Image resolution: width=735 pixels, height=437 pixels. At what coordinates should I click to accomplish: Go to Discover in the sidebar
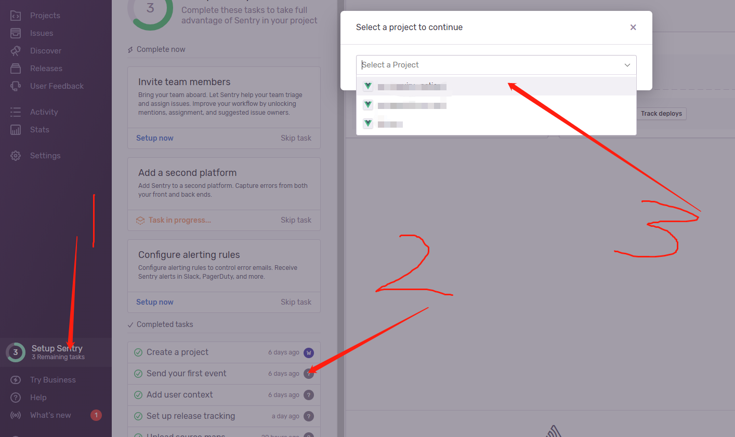point(46,51)
